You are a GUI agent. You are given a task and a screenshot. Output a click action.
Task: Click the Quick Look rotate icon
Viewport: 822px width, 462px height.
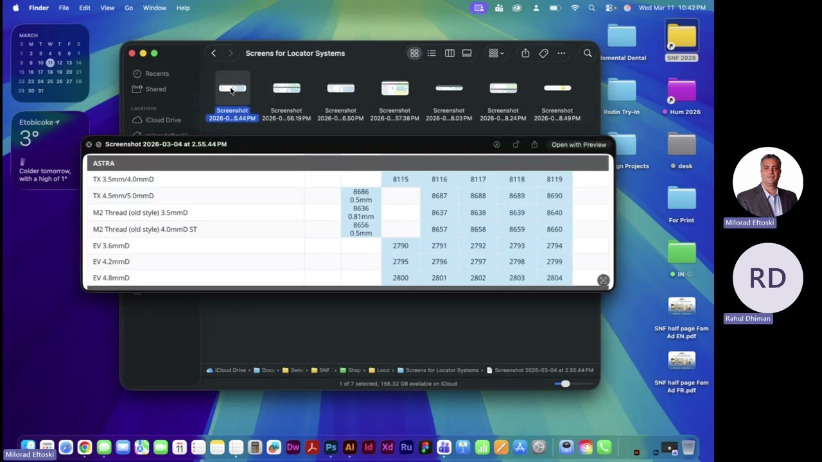pos(516,144)
